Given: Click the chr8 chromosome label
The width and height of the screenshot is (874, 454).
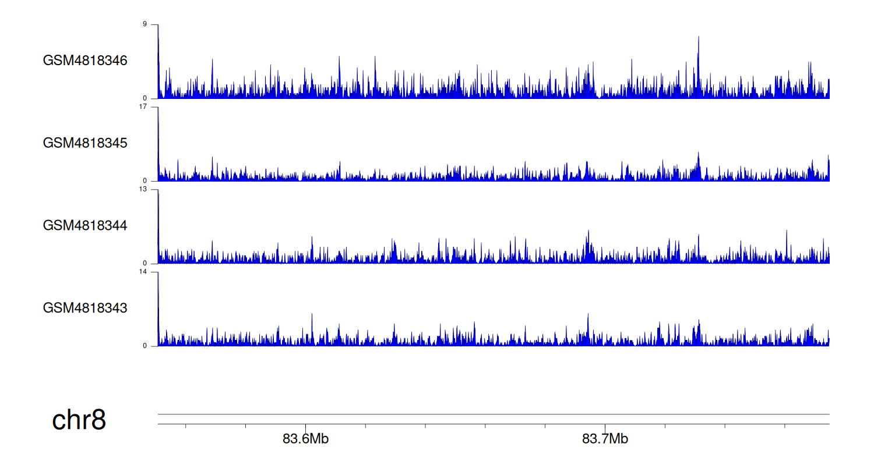Looking at the screenshot, I should click(x=79, y=420).
